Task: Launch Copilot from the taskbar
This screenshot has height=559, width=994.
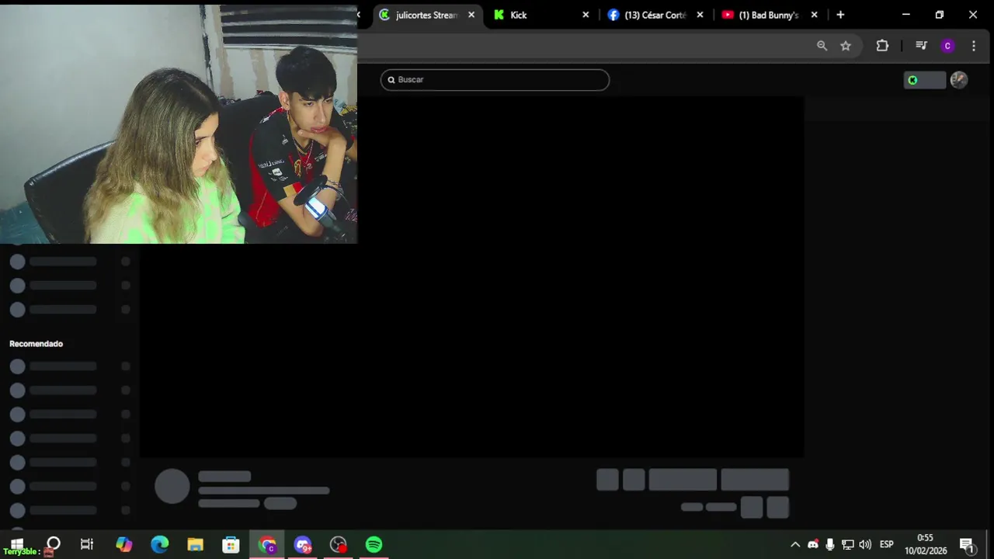Action: coord(124,544)
